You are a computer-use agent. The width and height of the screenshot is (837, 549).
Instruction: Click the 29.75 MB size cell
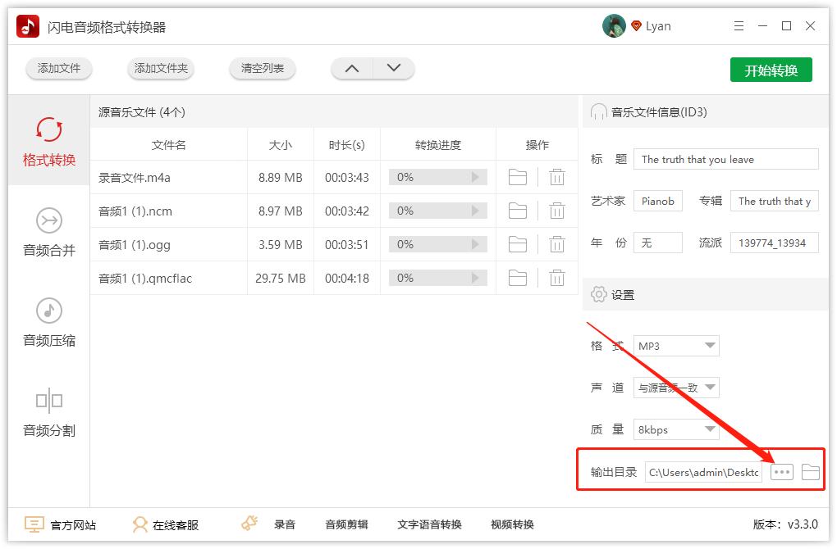click(x=281, y=279)
